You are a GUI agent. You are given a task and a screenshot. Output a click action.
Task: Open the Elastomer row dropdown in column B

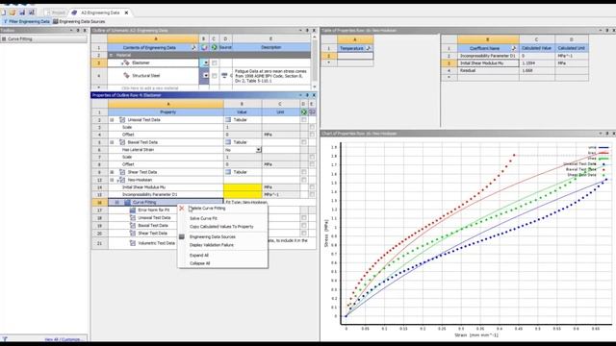click(x=205, y=62)
